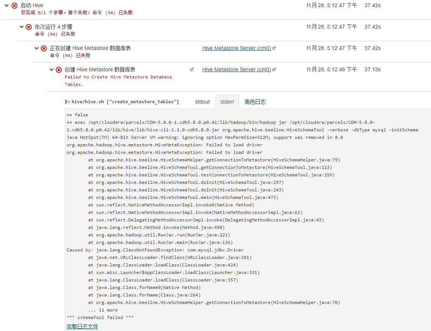Click the '仅完成 0/1 个步骤' failure message
This screenshot has height=331, width=431.
click(77, 13)
